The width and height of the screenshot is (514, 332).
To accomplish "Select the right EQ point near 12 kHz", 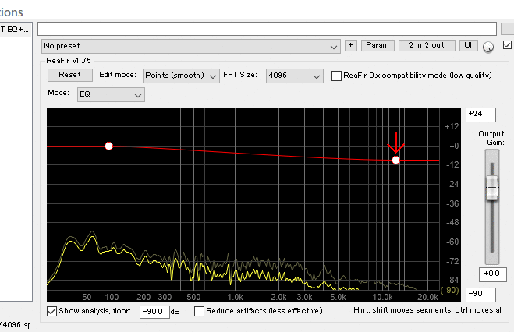I will tap(395, 160).
